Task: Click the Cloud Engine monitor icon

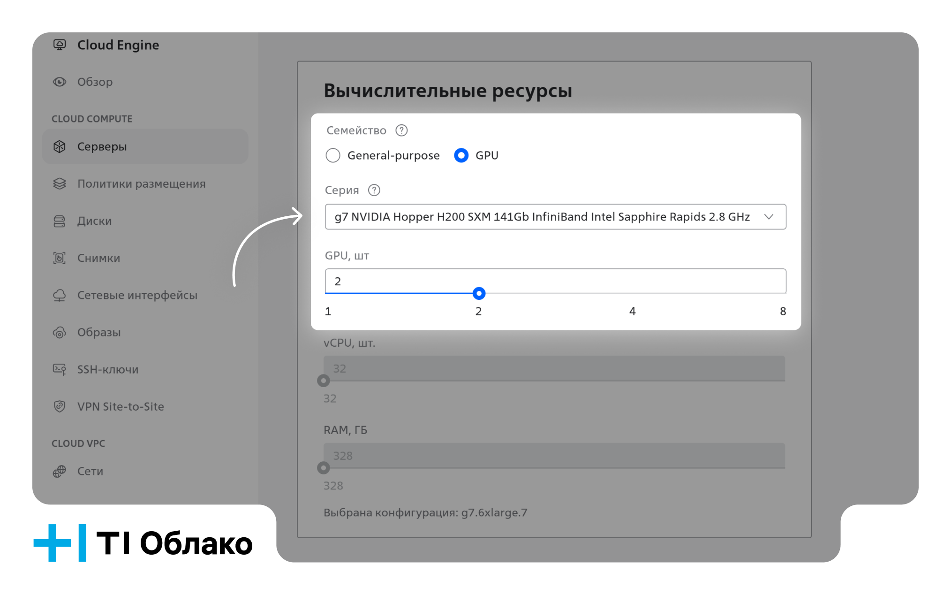Action: click(x=60, y=45)
